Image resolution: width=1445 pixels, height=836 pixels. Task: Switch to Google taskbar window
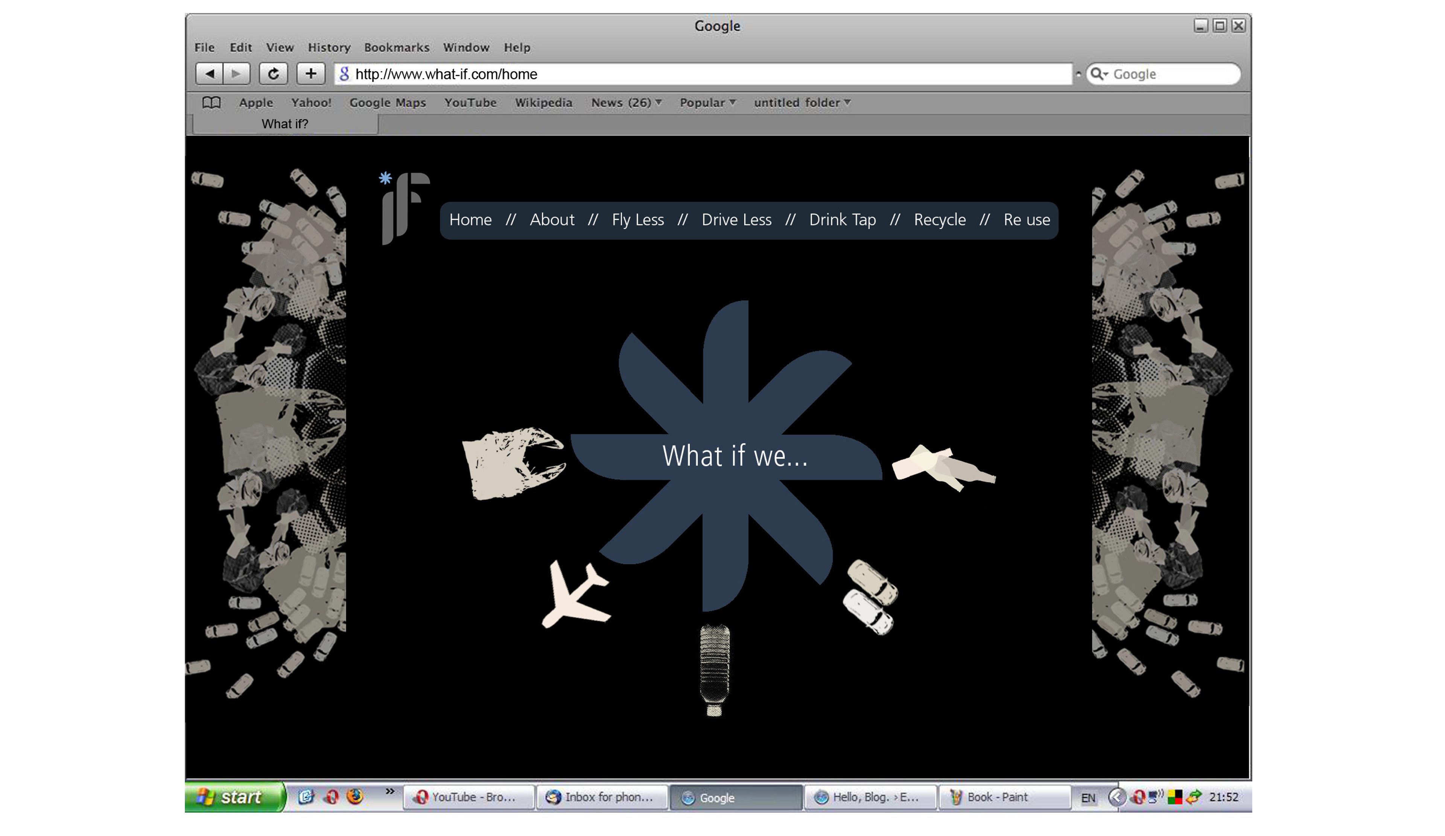[736, 797]
